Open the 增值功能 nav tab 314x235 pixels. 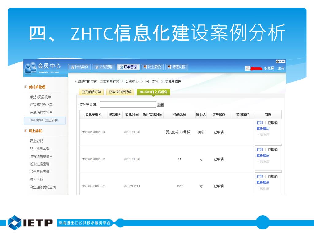coord(177,67)
